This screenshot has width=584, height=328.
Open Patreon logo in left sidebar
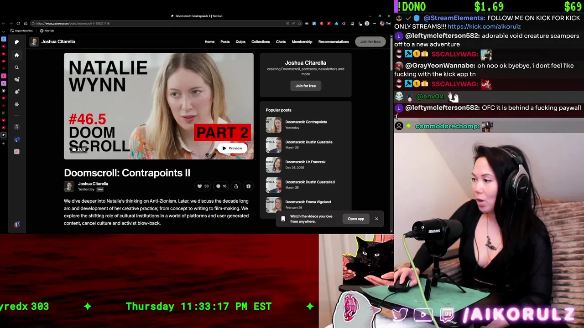(16, 42)
